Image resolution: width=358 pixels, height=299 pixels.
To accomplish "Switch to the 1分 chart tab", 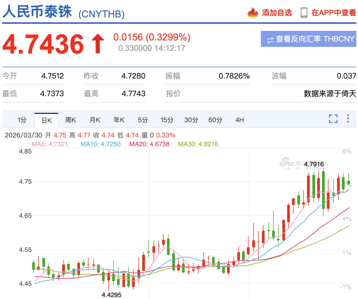I will (22, 120).
